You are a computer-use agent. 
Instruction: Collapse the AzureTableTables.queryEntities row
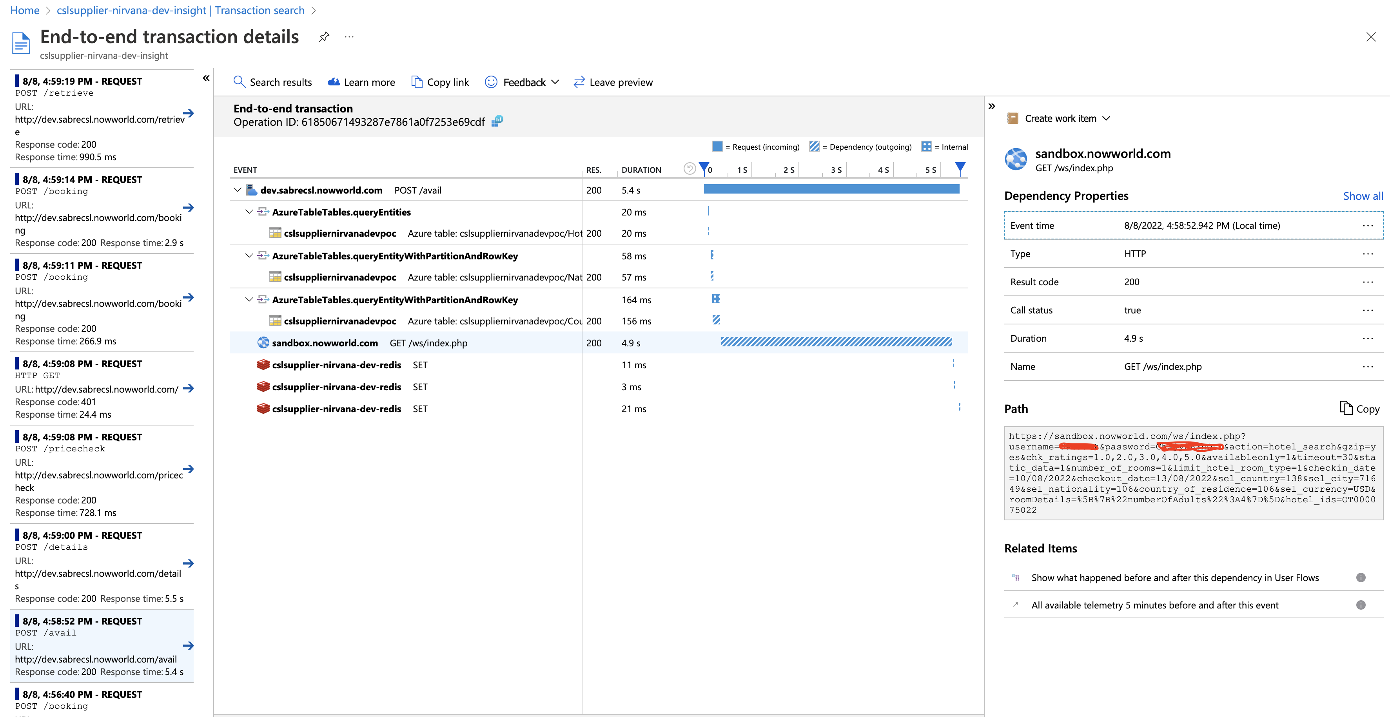tap(249, 212)
